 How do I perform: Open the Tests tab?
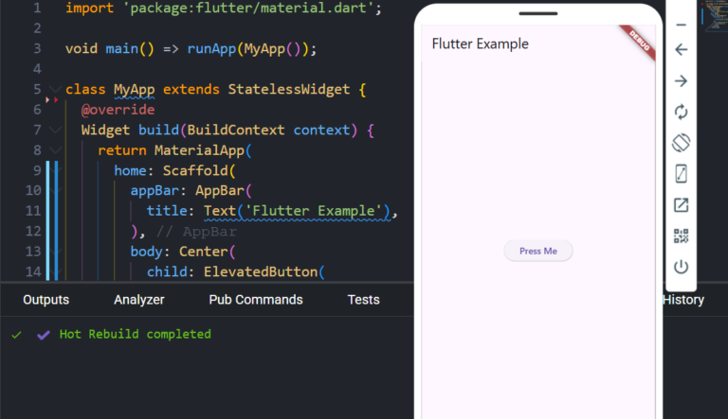[363, 300]
